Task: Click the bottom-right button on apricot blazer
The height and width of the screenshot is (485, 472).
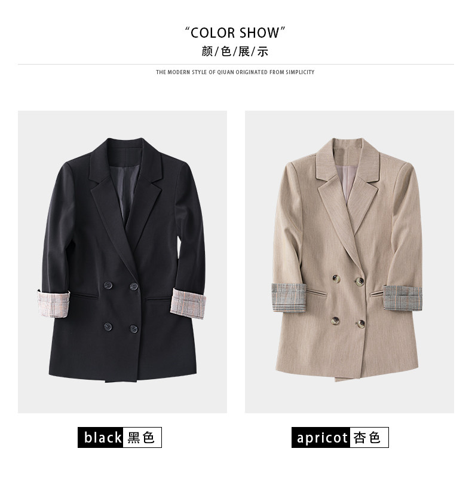Action: (x=361, y=324)
